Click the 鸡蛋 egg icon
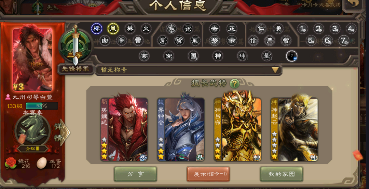Viewport: 369px width, 189px height. (42, 163)
